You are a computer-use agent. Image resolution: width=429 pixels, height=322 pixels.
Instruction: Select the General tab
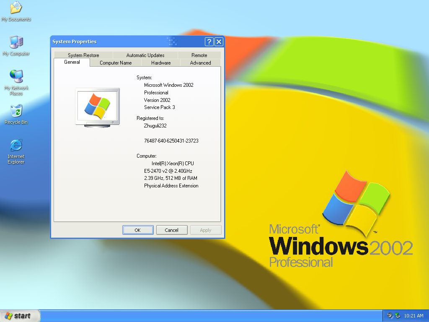pos(72,62)
